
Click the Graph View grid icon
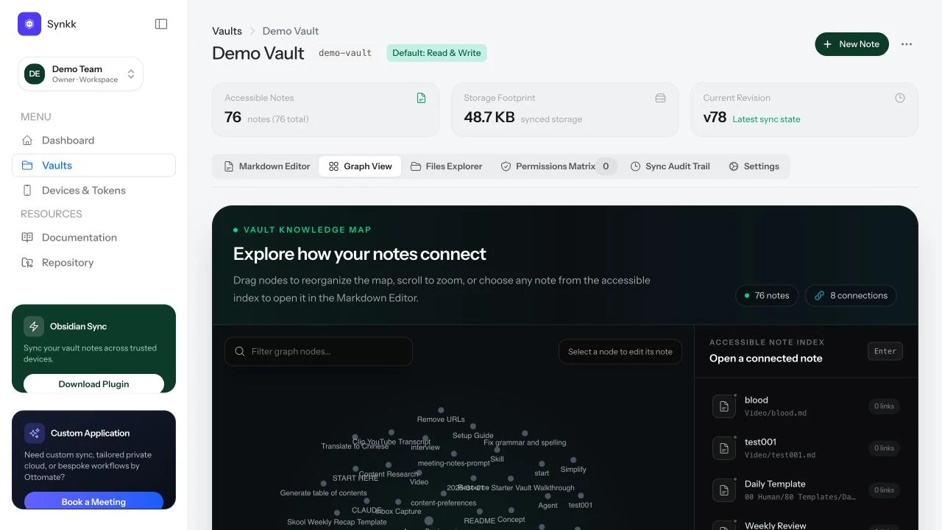coord(333,166)
